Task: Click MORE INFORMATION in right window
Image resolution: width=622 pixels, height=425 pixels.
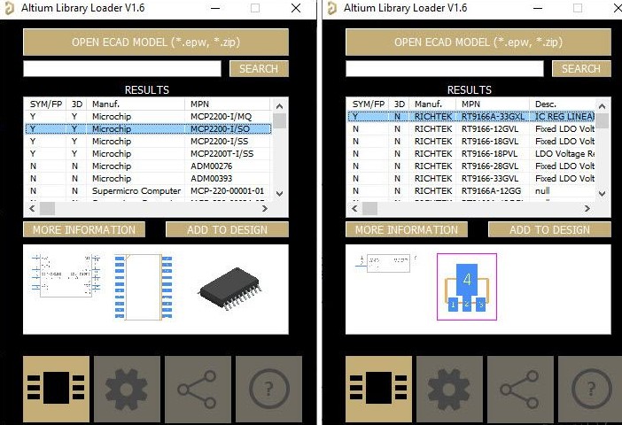Action: pyautogui.click(x=407, y=229)
